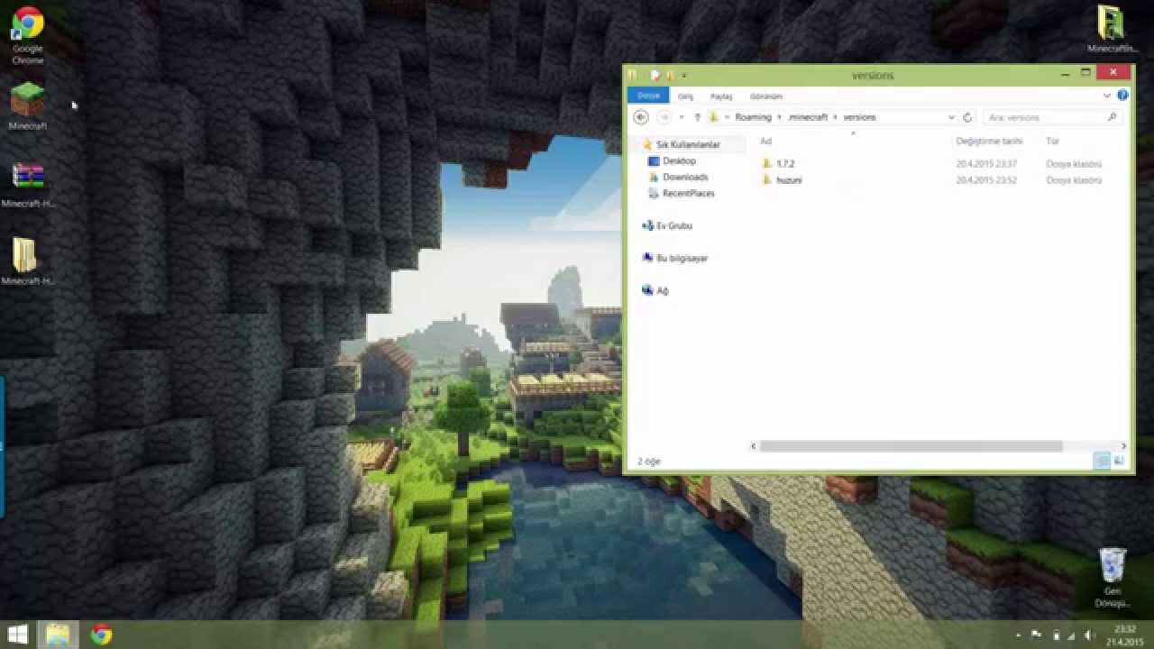Screen dimensions: 1154x649
Task: Open quick access toolbar customize dropdown
Action: click(684, 75)
